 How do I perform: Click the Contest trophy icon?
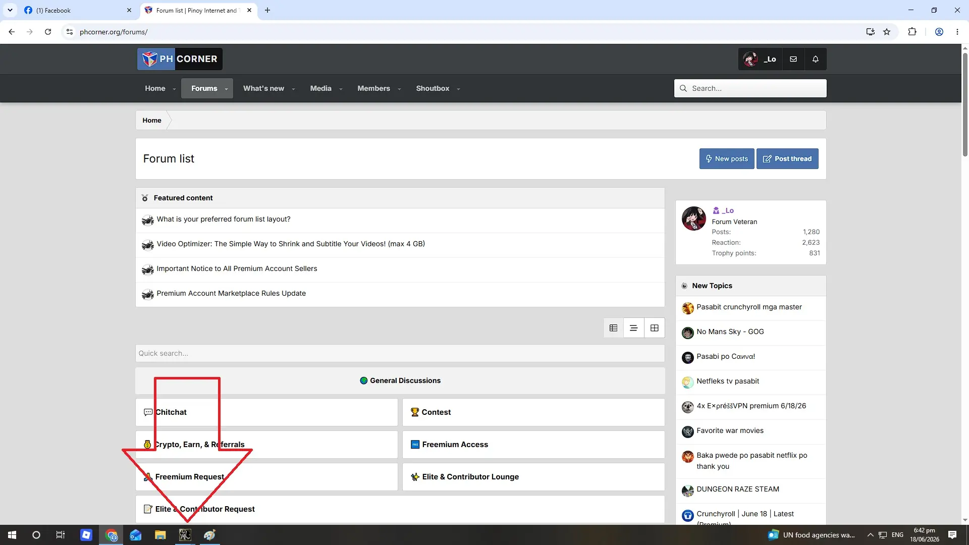(415, 412)
